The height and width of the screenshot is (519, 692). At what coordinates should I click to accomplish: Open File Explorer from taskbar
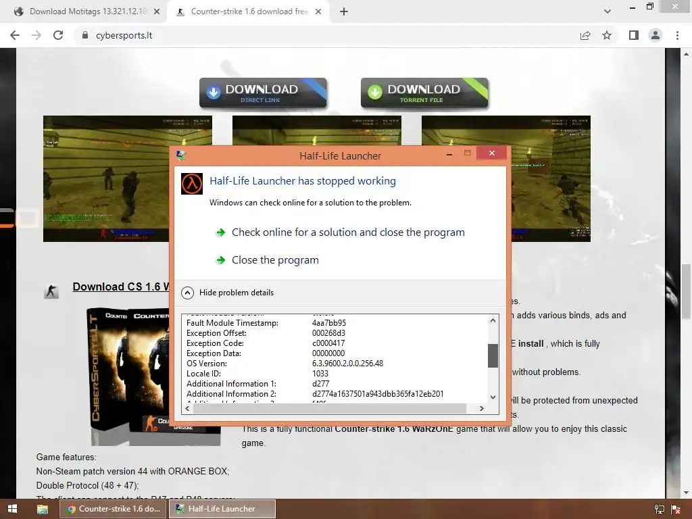(43, 510)
